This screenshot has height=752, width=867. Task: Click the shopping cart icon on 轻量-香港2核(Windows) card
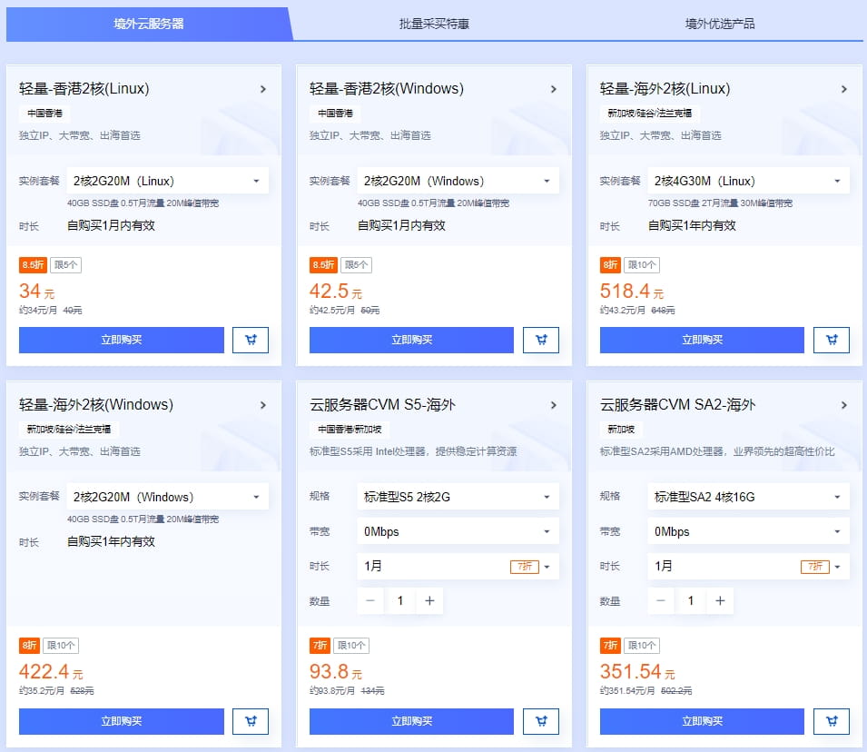click(x=541, y=340)
